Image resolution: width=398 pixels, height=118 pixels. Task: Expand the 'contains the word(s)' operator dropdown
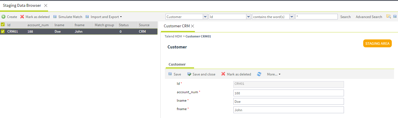292,17
